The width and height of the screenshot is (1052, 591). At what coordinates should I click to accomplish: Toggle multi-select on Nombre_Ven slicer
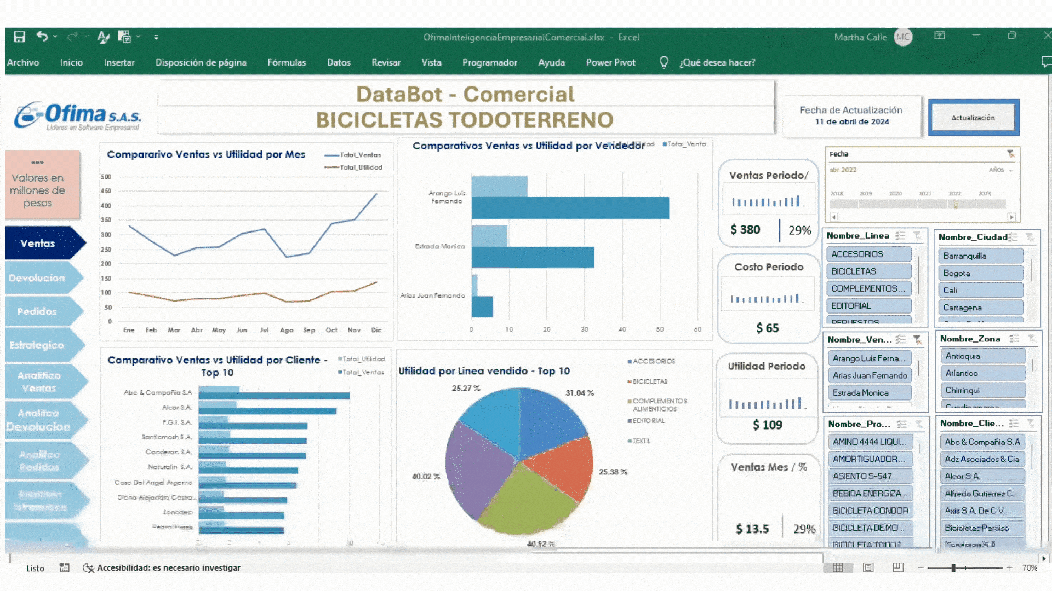pos(901,339)
